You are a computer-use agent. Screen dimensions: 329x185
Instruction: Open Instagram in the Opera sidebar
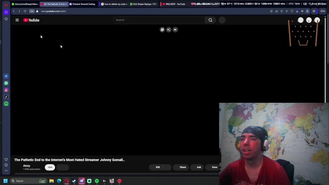coord(6,90)
